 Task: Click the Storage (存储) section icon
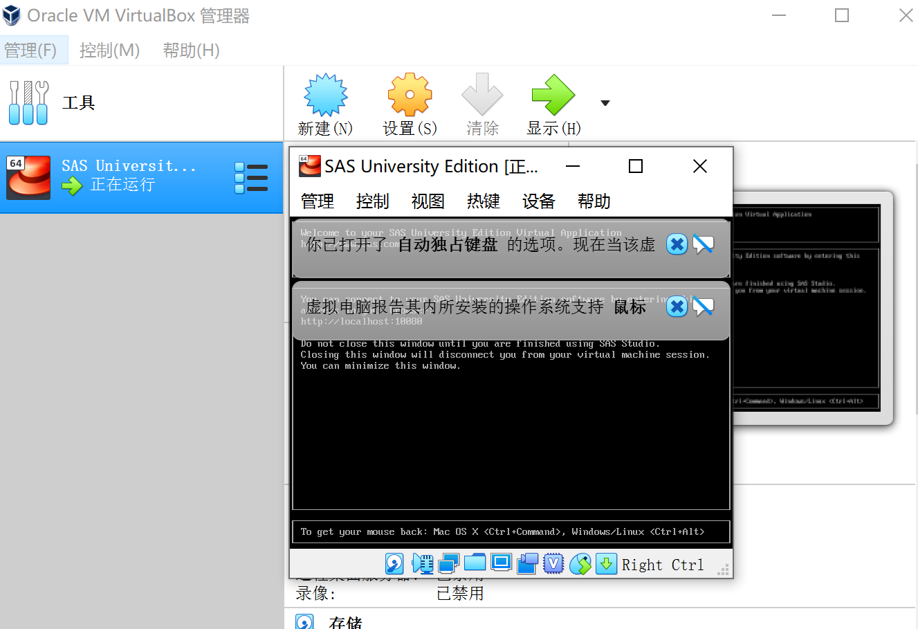(304, 621)
